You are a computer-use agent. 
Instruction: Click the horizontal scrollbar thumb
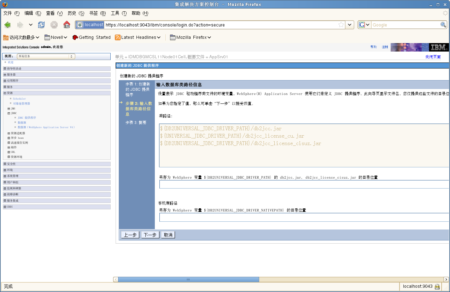point(188,279)
